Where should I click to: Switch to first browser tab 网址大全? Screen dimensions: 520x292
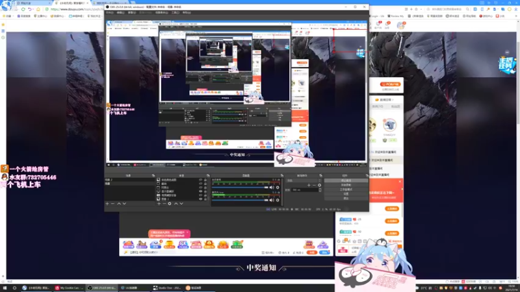(x=34, y=3)
